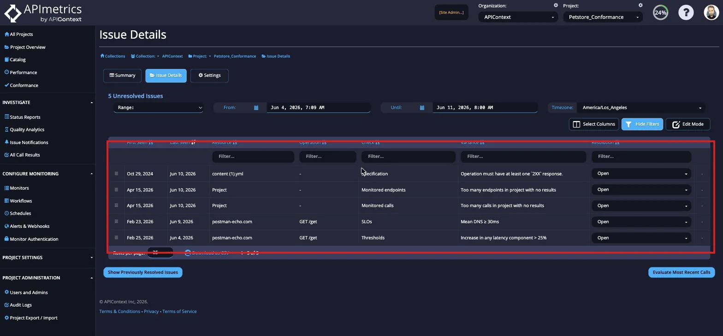Open Status Reports
The width and height of the screenshot is (723, 336).
(22, 117)
